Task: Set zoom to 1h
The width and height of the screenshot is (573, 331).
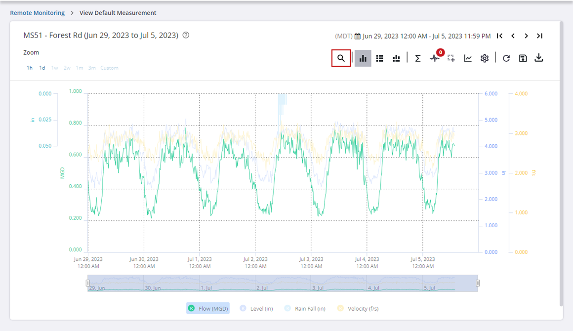Action: tap(30, 68)
